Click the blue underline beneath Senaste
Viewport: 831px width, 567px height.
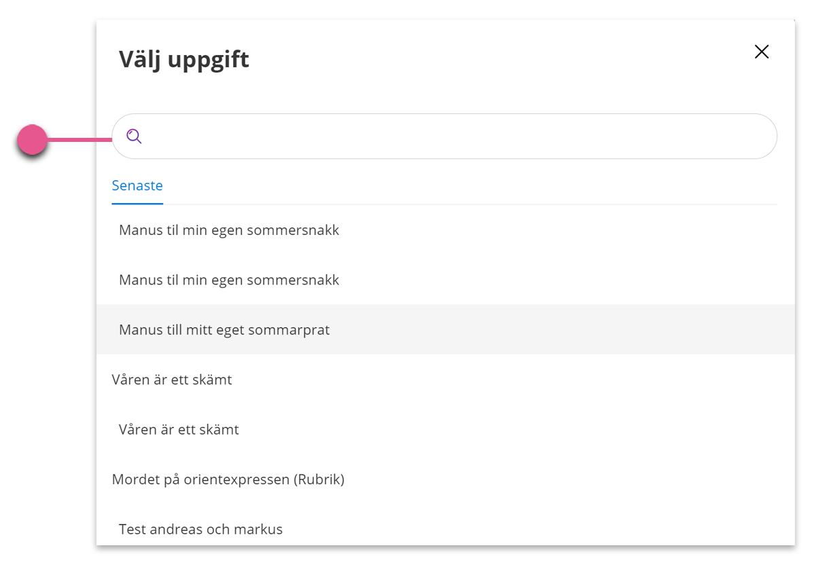tap(137, 203)
